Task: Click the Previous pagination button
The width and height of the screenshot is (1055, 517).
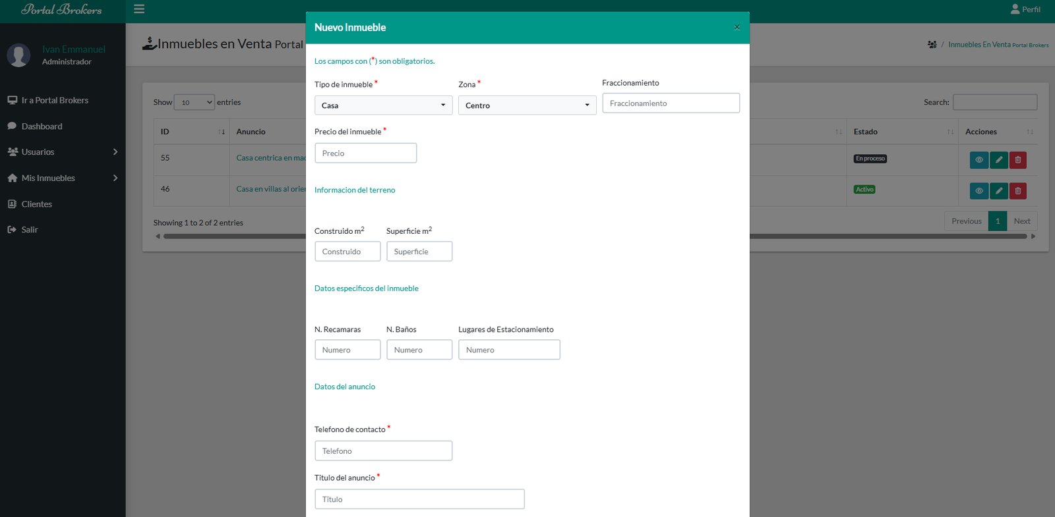Action: tap(966, 221)
